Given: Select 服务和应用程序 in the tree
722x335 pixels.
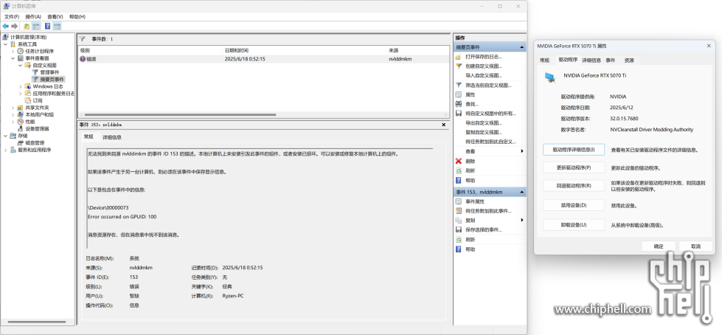Looking at the screenshot, I should [34, 150].
